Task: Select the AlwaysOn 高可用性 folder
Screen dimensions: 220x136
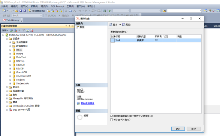Action: point(23,99)
